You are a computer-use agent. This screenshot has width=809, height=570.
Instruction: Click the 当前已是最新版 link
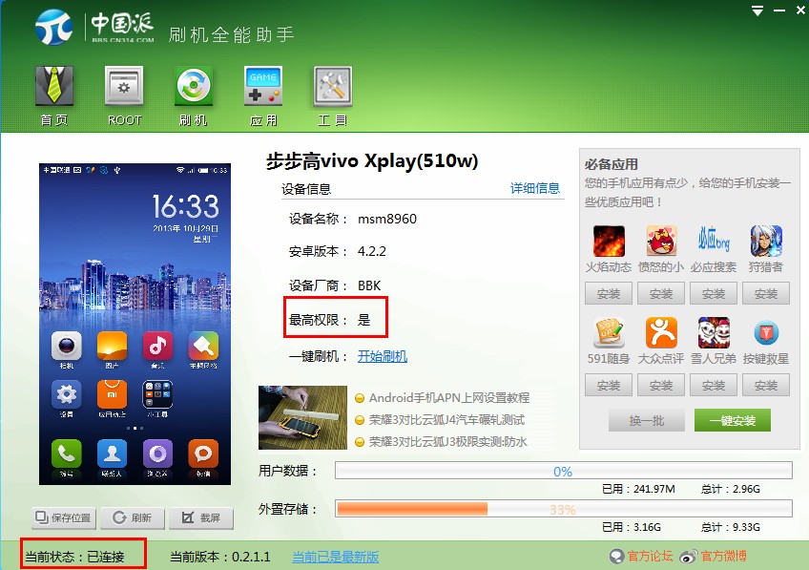[336, 557]
